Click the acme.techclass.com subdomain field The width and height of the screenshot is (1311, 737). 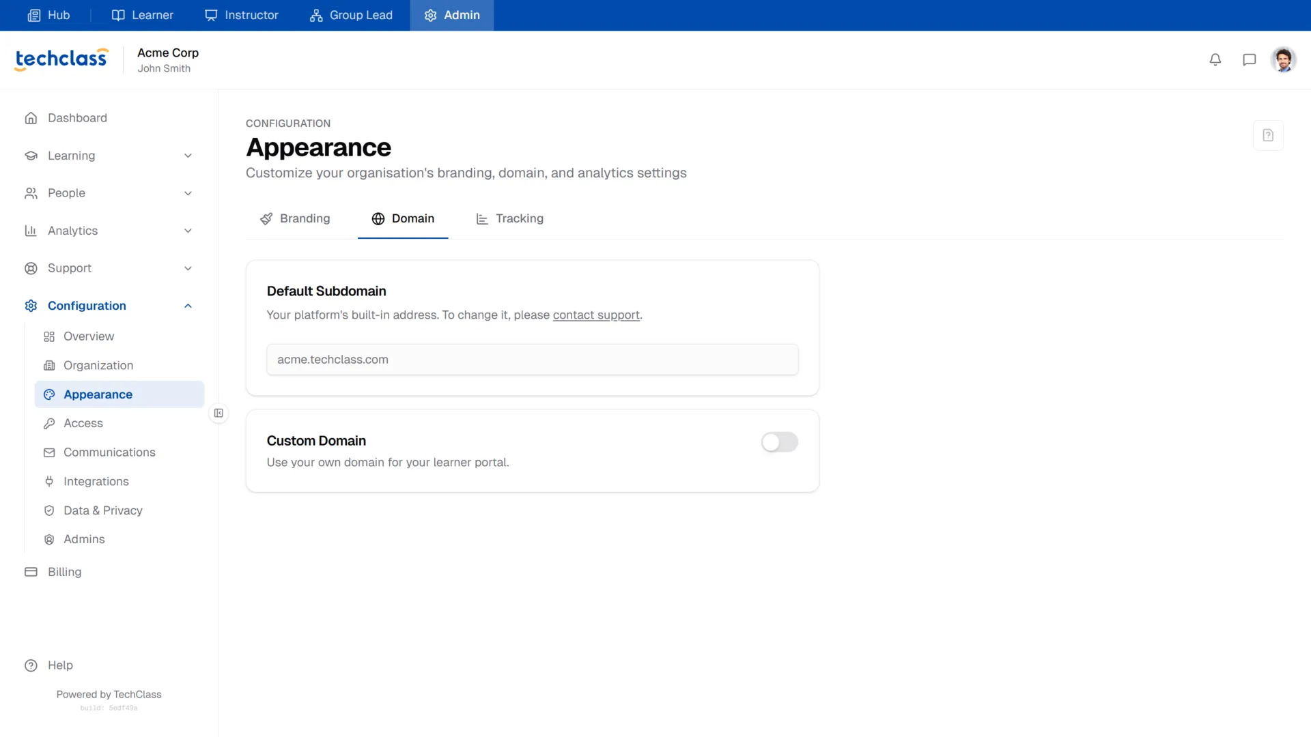coord(533,360)
